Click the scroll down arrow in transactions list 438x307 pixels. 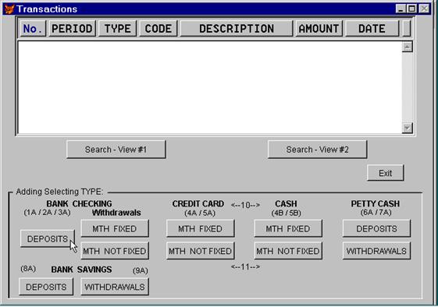407,128
